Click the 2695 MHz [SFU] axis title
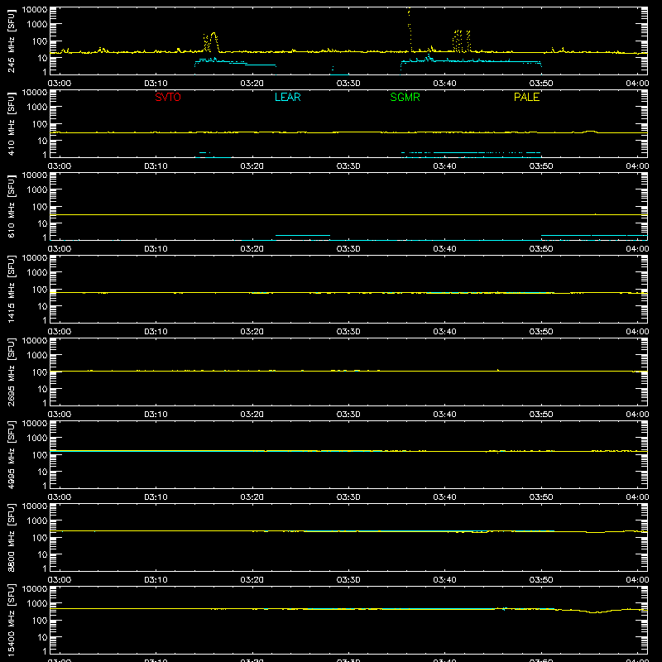Image resolution: width=662 pixels, height=662 pixels. coord(11,372)
